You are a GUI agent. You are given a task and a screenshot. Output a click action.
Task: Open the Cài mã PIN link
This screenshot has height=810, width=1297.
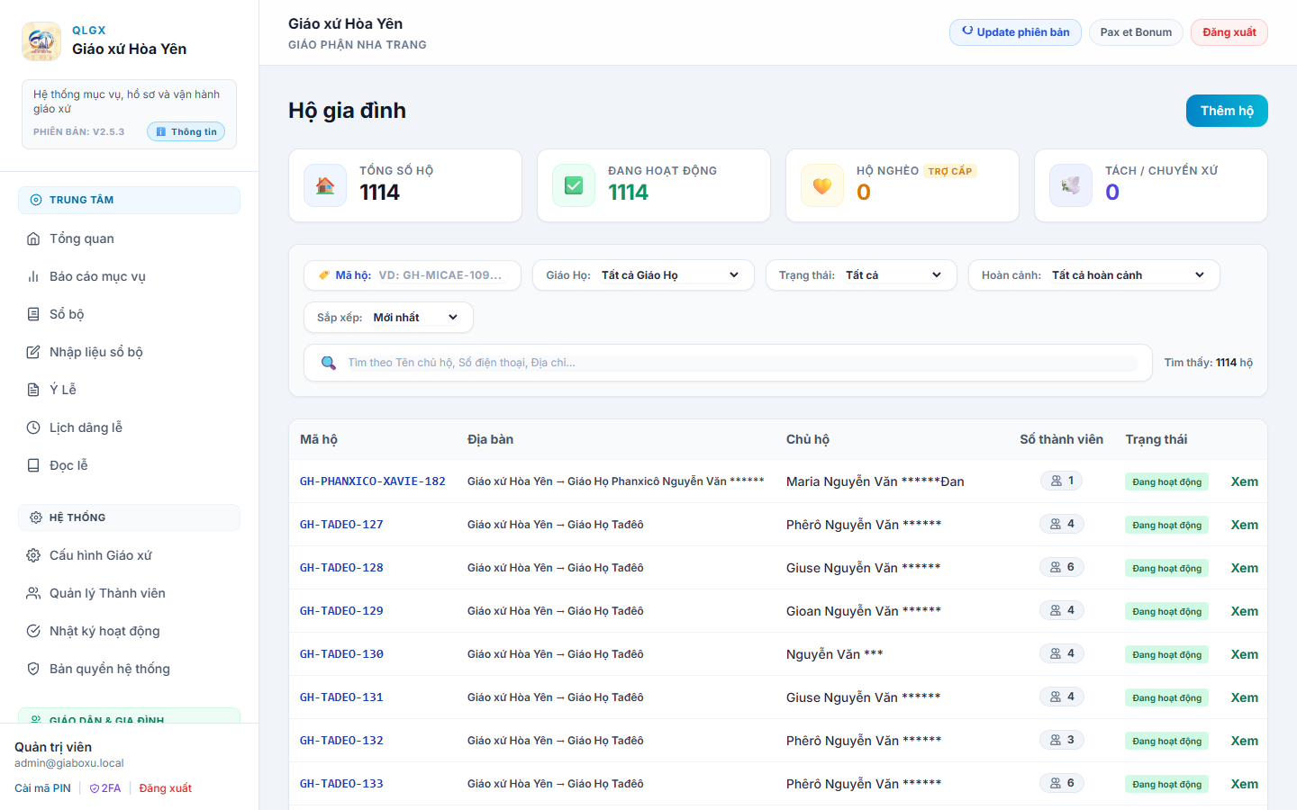tap(42, 788)
